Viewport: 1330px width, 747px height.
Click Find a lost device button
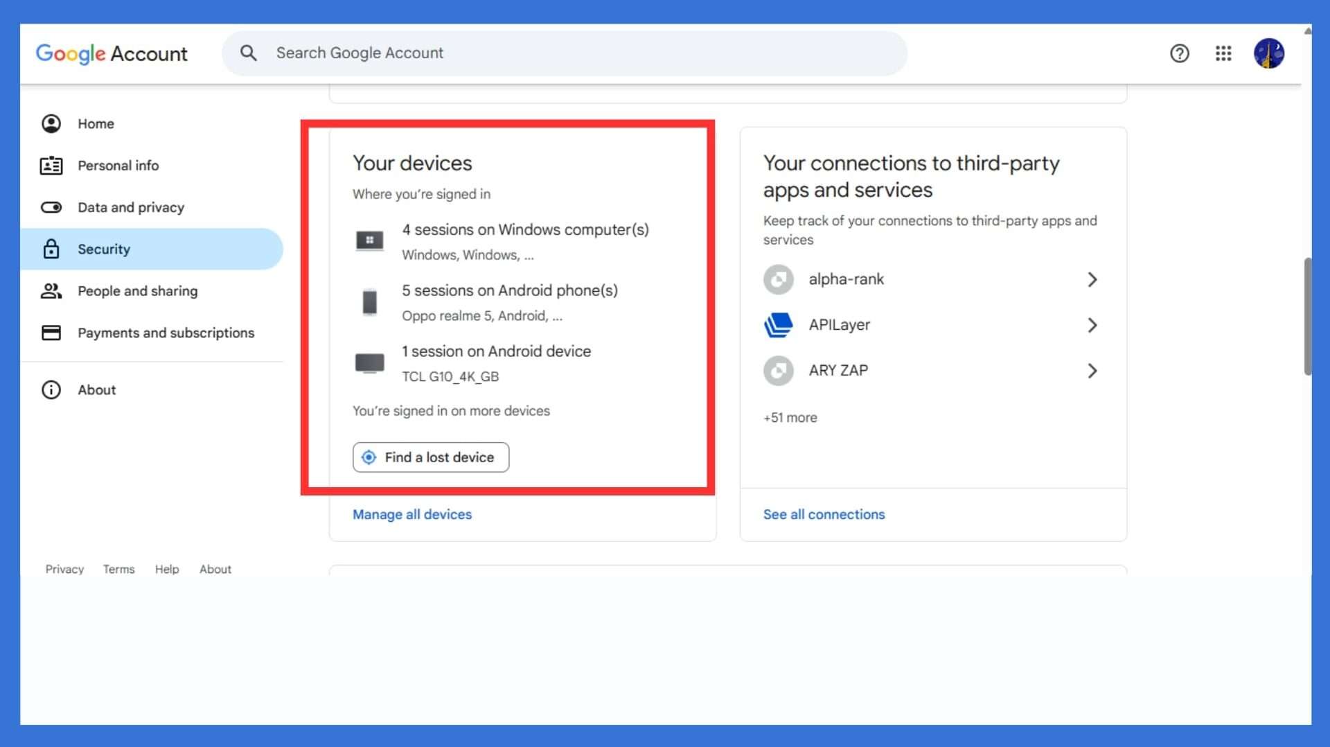pyautogui.click(x=431, y=457)
